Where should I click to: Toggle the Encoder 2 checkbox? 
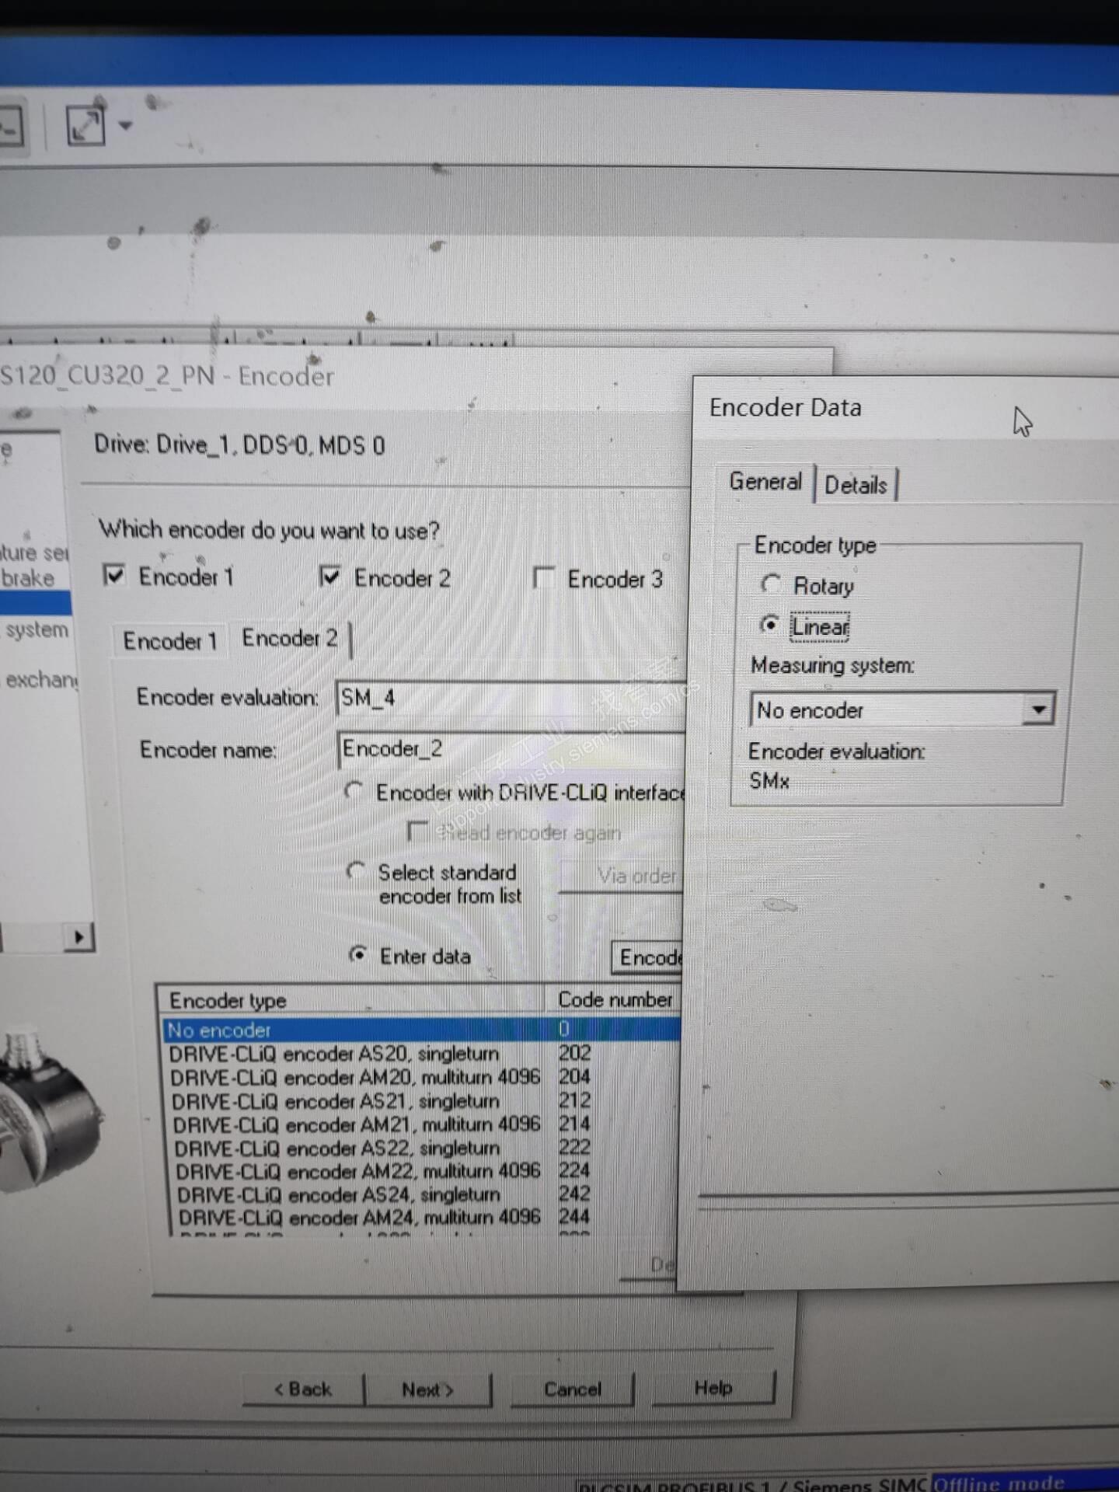330,577
